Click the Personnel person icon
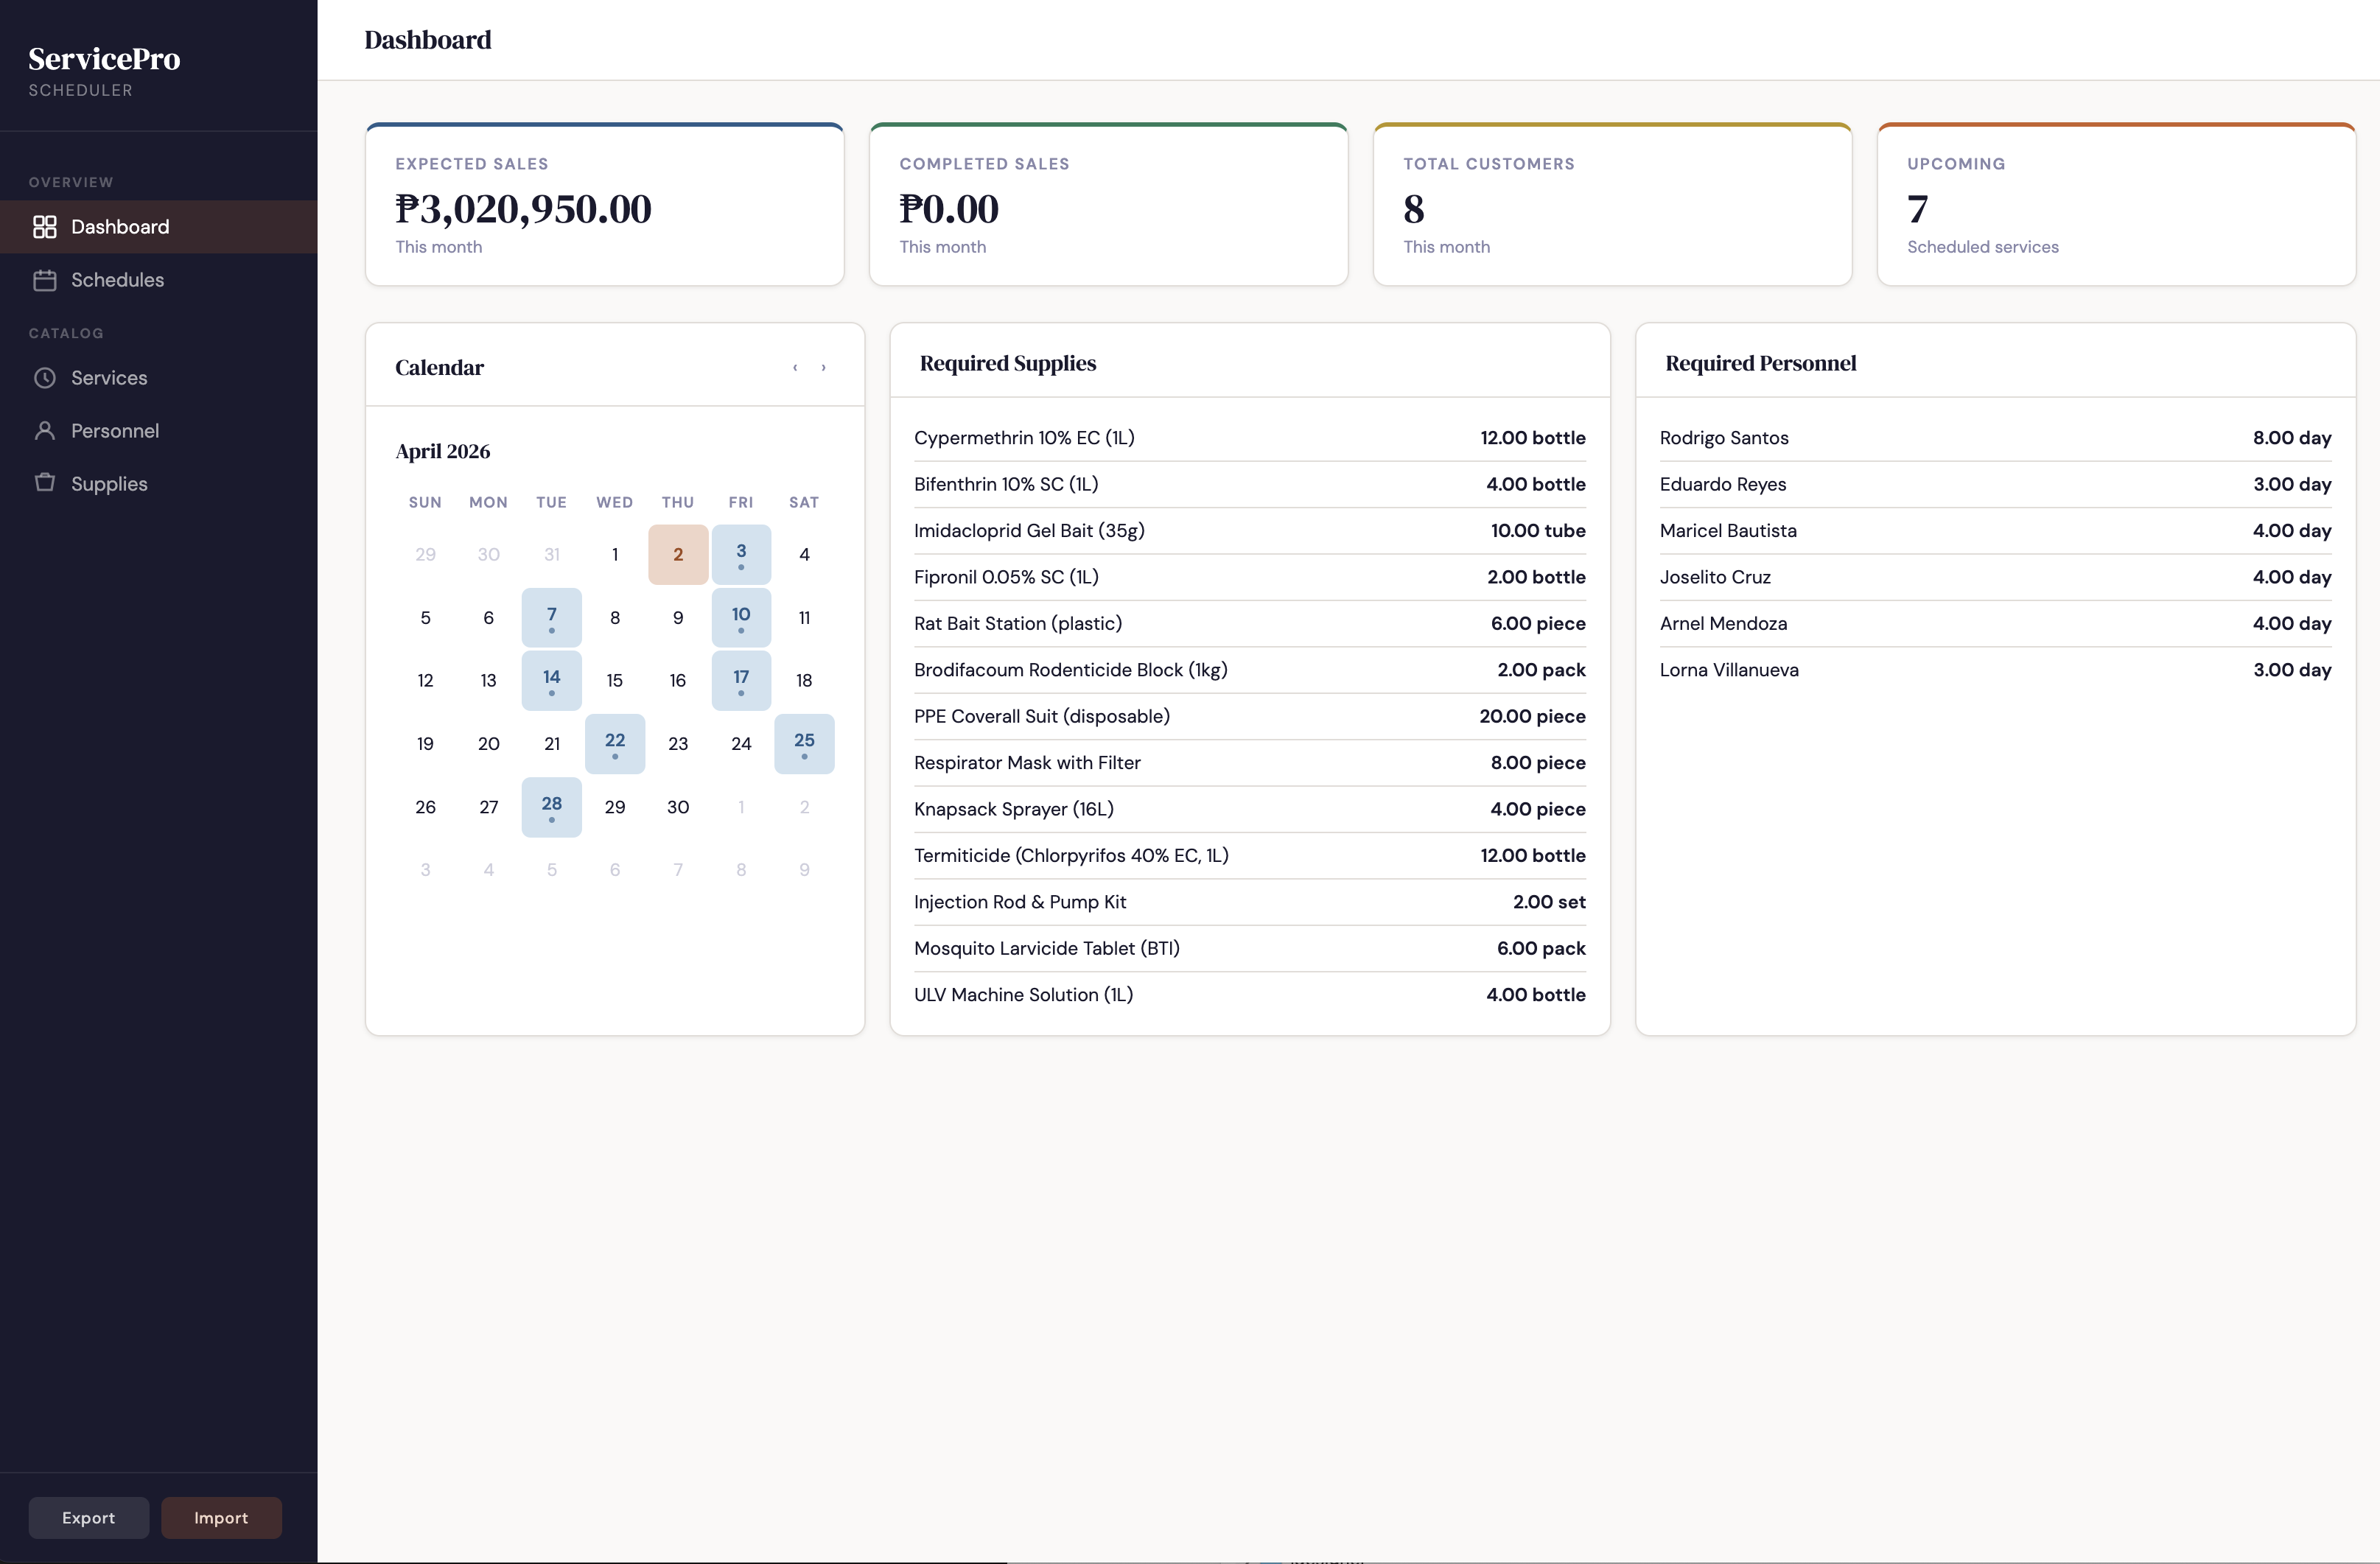2380x1564 pixels. (44, 431)
